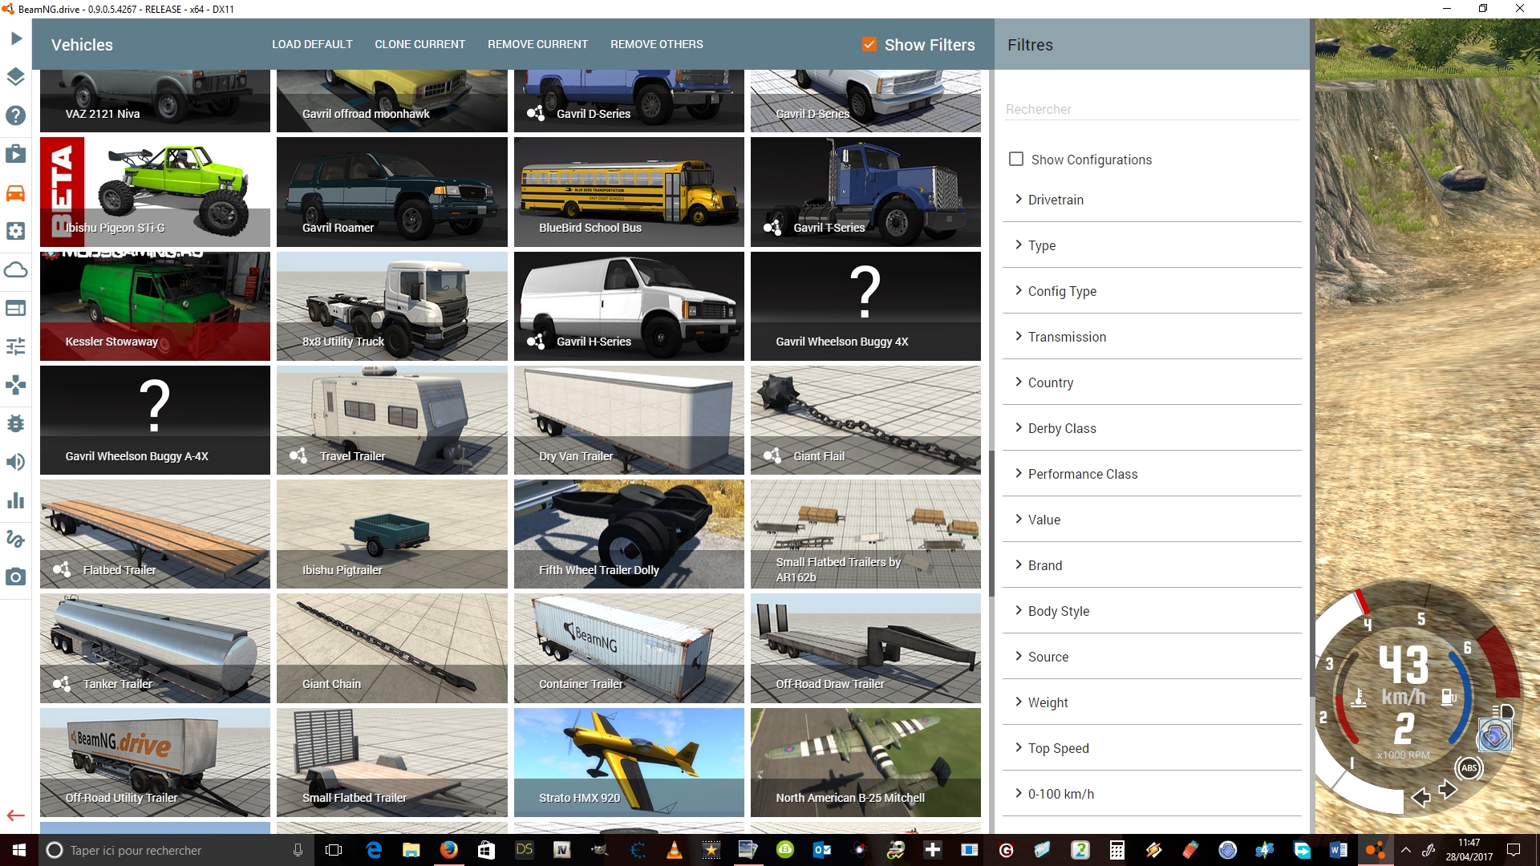Expand the Body Style filter
Image resolution: width=1540 pixels, height=866 pixels.
click(x=1152, y=611)
